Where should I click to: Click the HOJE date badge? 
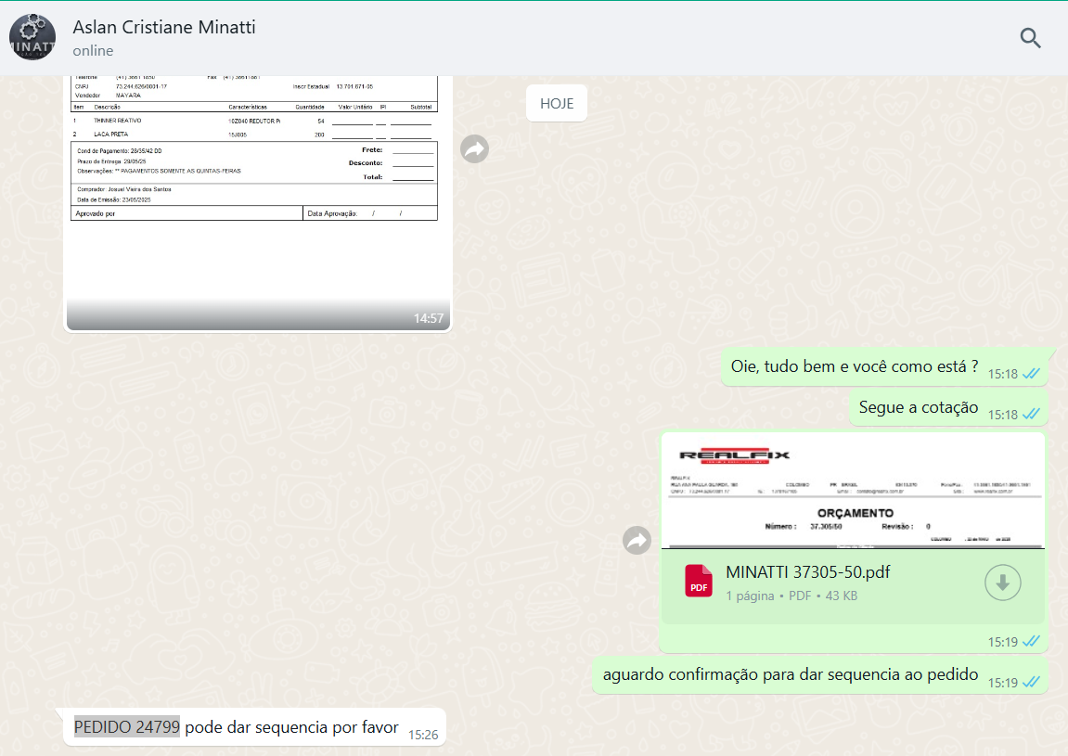557,103
